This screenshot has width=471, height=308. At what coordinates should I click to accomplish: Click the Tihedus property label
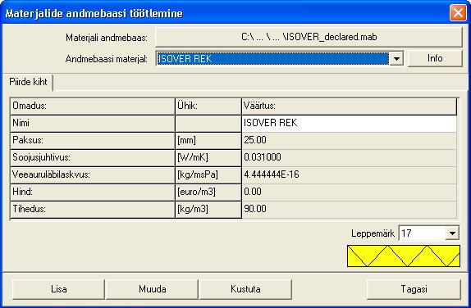[93, 210]
